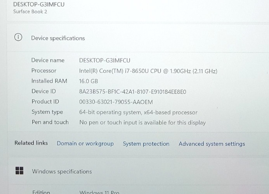Expand the Windows specifications section header

click(x=138, y=171)
